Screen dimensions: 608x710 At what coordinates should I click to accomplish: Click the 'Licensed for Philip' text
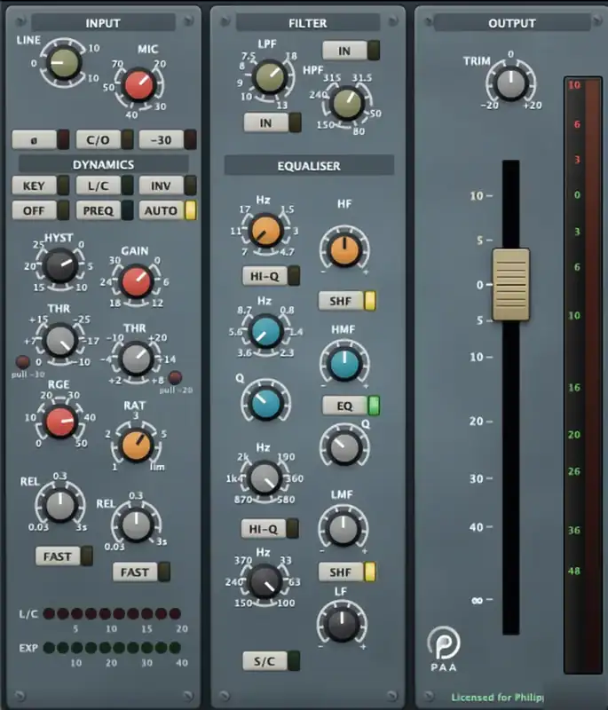pos(498,697)
